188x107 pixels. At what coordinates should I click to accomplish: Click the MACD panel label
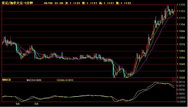point(6,80)
